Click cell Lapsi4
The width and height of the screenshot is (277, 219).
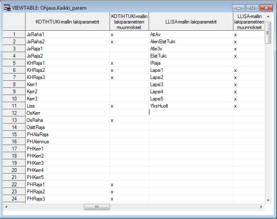point(191,92)
